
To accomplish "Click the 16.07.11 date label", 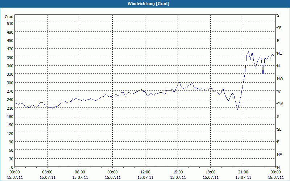I will click(x=275, y=177).
